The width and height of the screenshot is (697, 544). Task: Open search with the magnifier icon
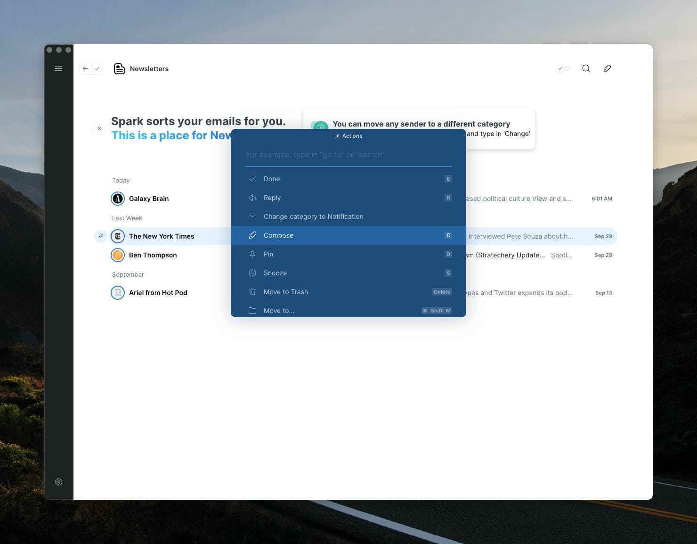pyautogui.click(x=586, y=69)
